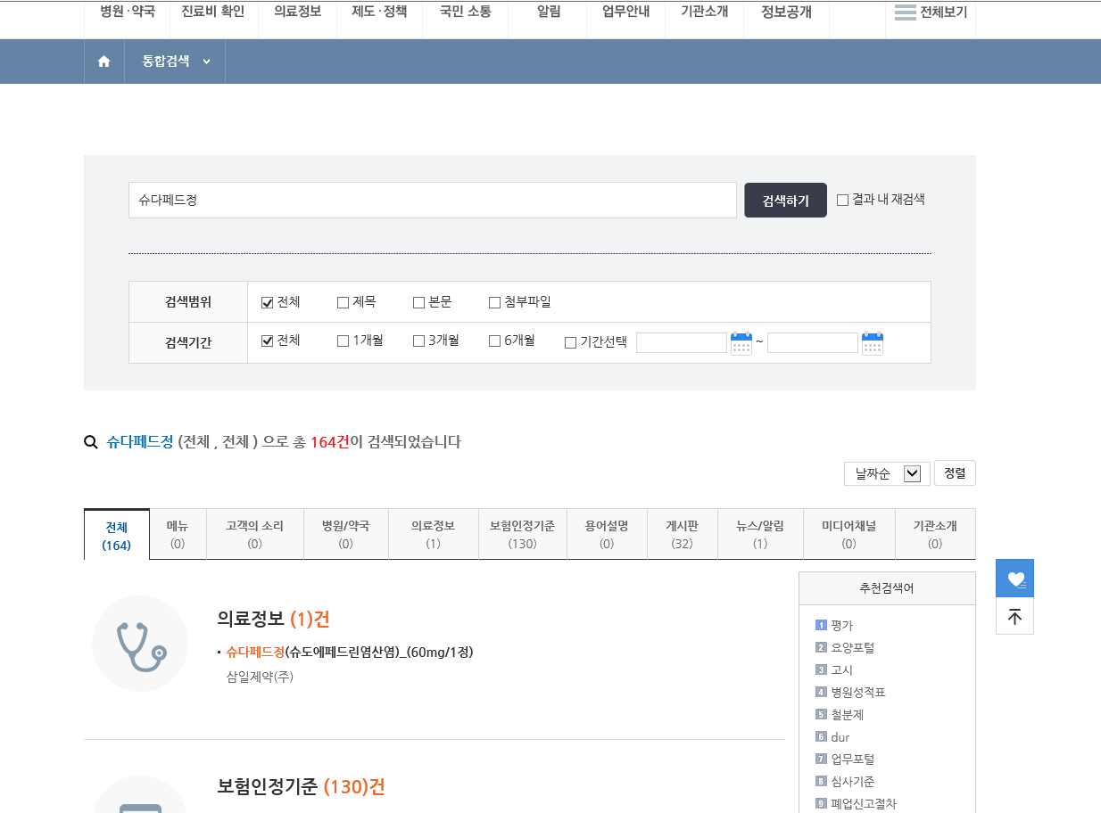Click the 의료정보 (1)건 section heading
The width and height of the screenshot is (1101, 813).
point(274,619)
